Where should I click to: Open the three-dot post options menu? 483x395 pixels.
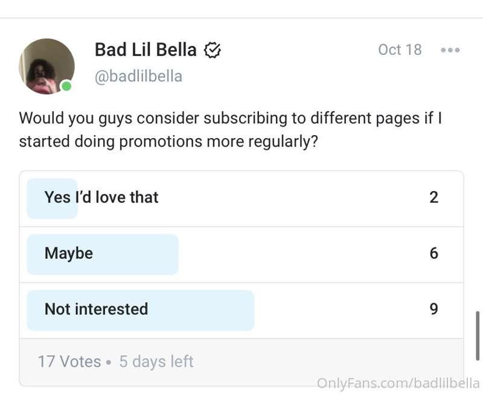(450, 50)
